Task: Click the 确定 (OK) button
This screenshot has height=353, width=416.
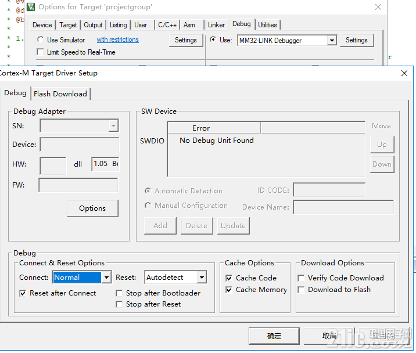Action: [274, 336]
